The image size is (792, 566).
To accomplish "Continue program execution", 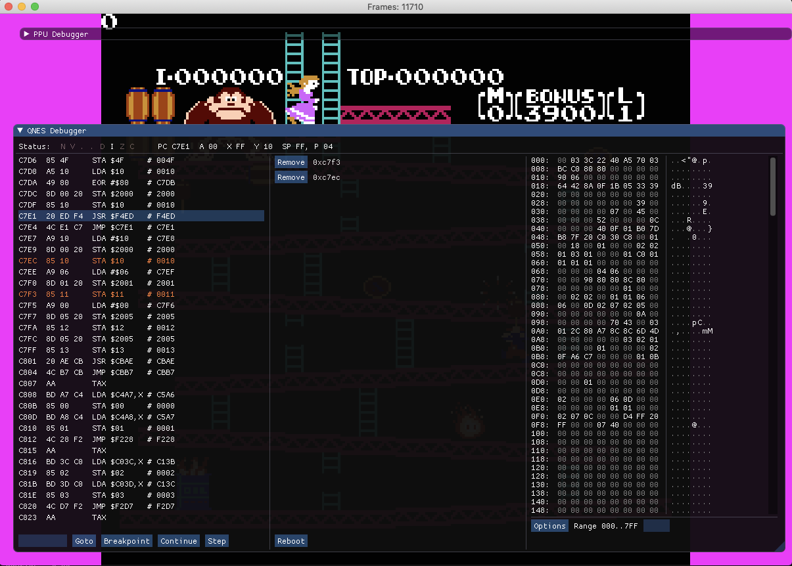I will coord(178,541).
